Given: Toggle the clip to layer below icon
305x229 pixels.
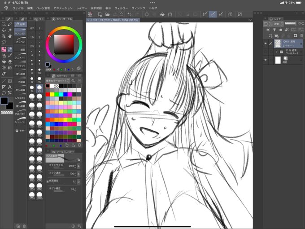Looking at the screenshot, I should point(268,30).
